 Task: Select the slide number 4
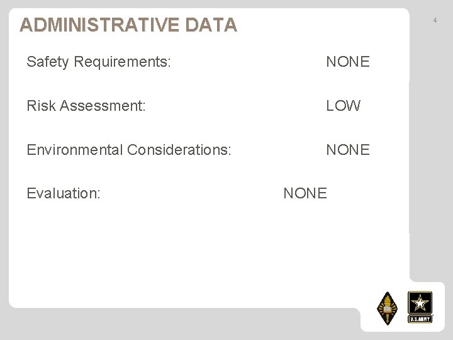pos(435,20)
